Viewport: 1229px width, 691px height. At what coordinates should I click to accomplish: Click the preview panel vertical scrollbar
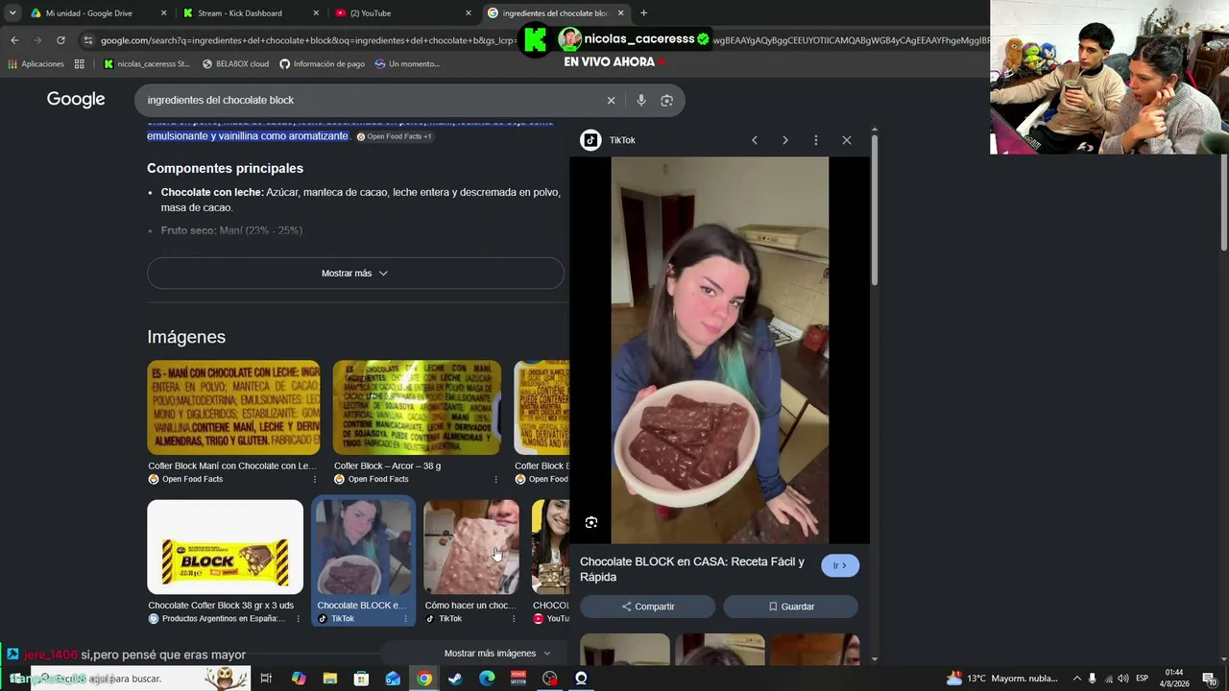[x=875, y=211]
